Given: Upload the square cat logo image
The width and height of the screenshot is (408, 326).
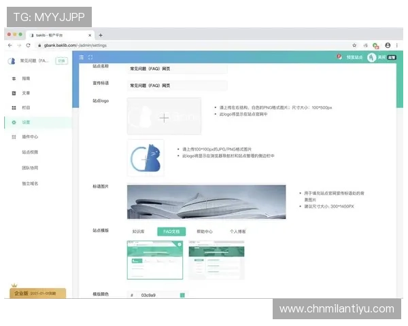Looking at the screenshot, I should tap(146, 158).
